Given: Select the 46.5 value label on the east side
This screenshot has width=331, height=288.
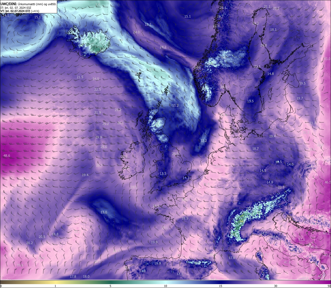Looking at the screenshot, I should click(328, 182).
